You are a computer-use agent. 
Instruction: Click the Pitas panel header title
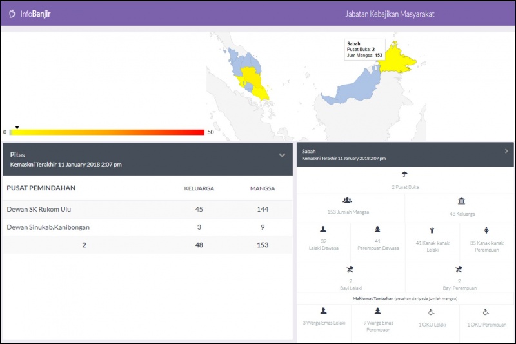point(17,155)
